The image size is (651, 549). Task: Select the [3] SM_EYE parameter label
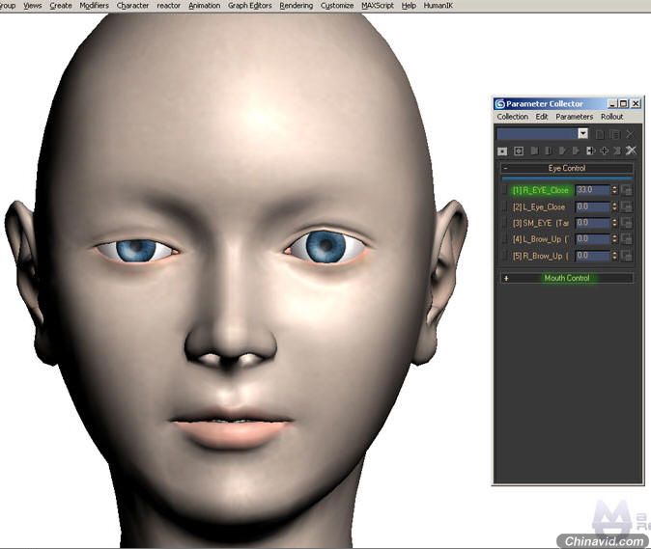[x=541, y=223]
